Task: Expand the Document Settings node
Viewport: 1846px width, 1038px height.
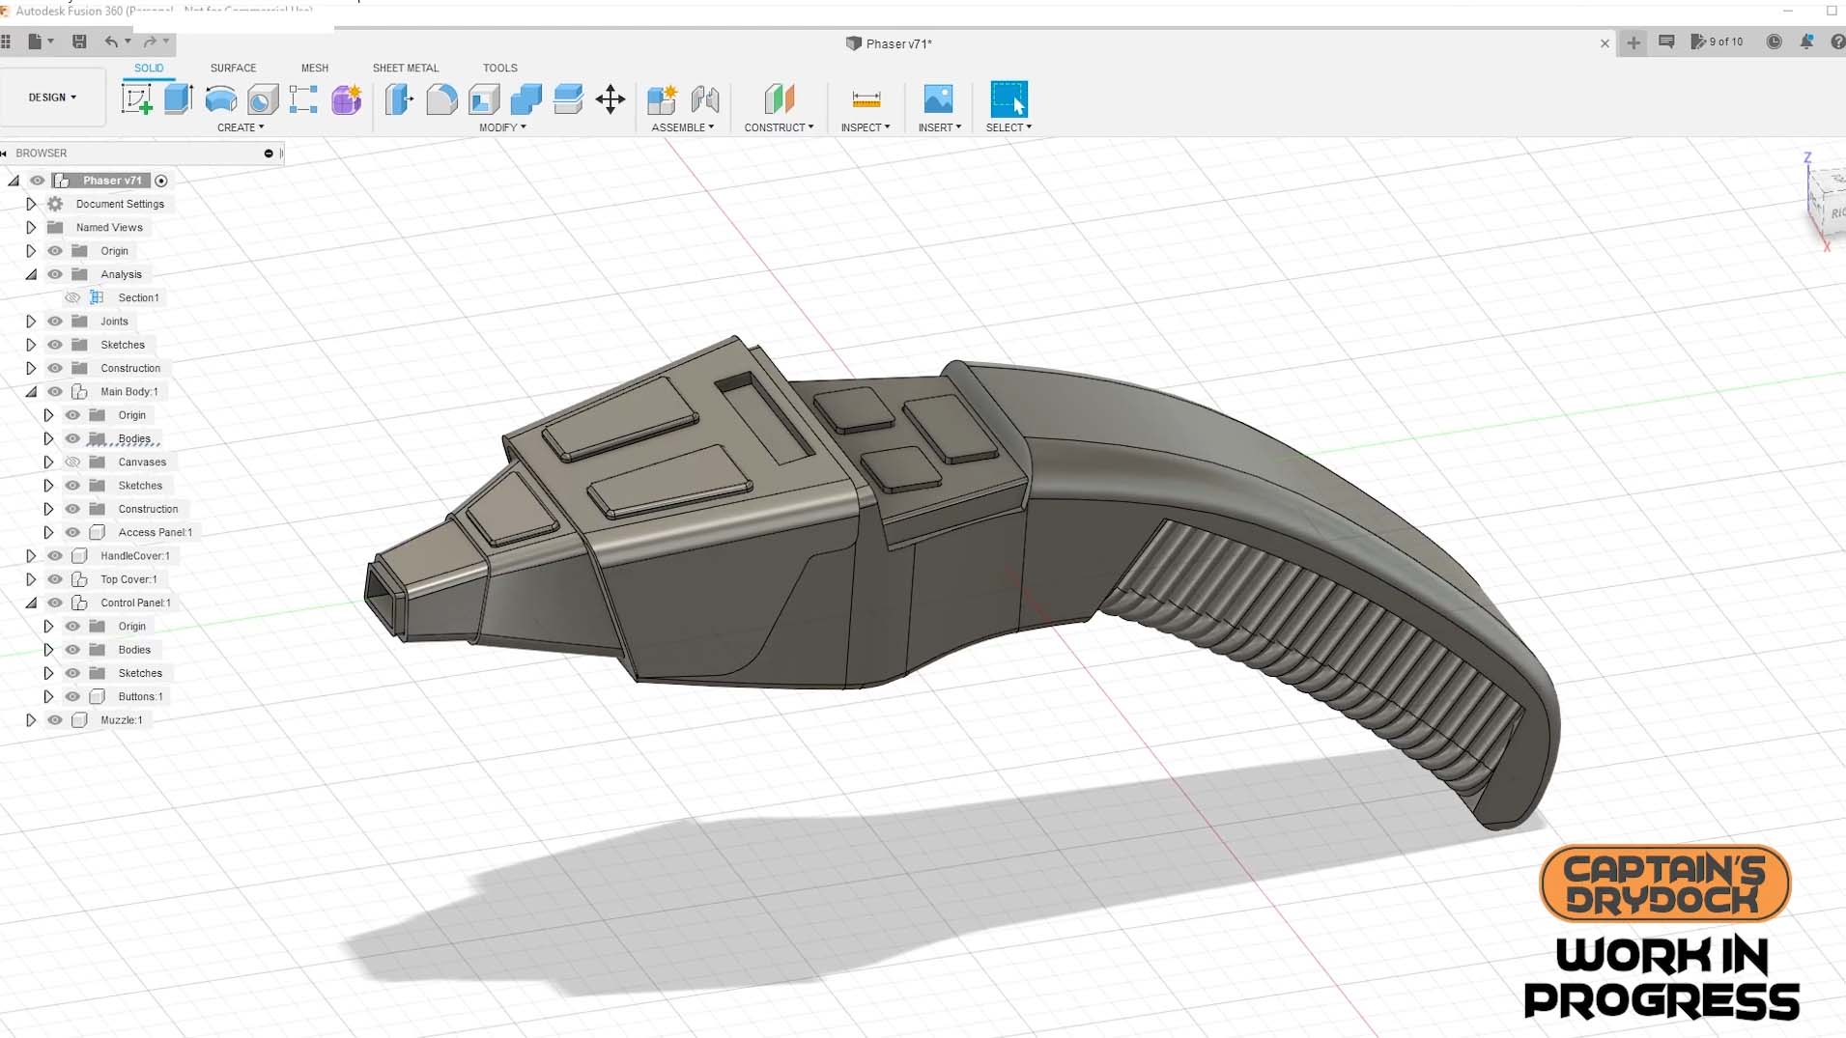Action: coord(31,204)
